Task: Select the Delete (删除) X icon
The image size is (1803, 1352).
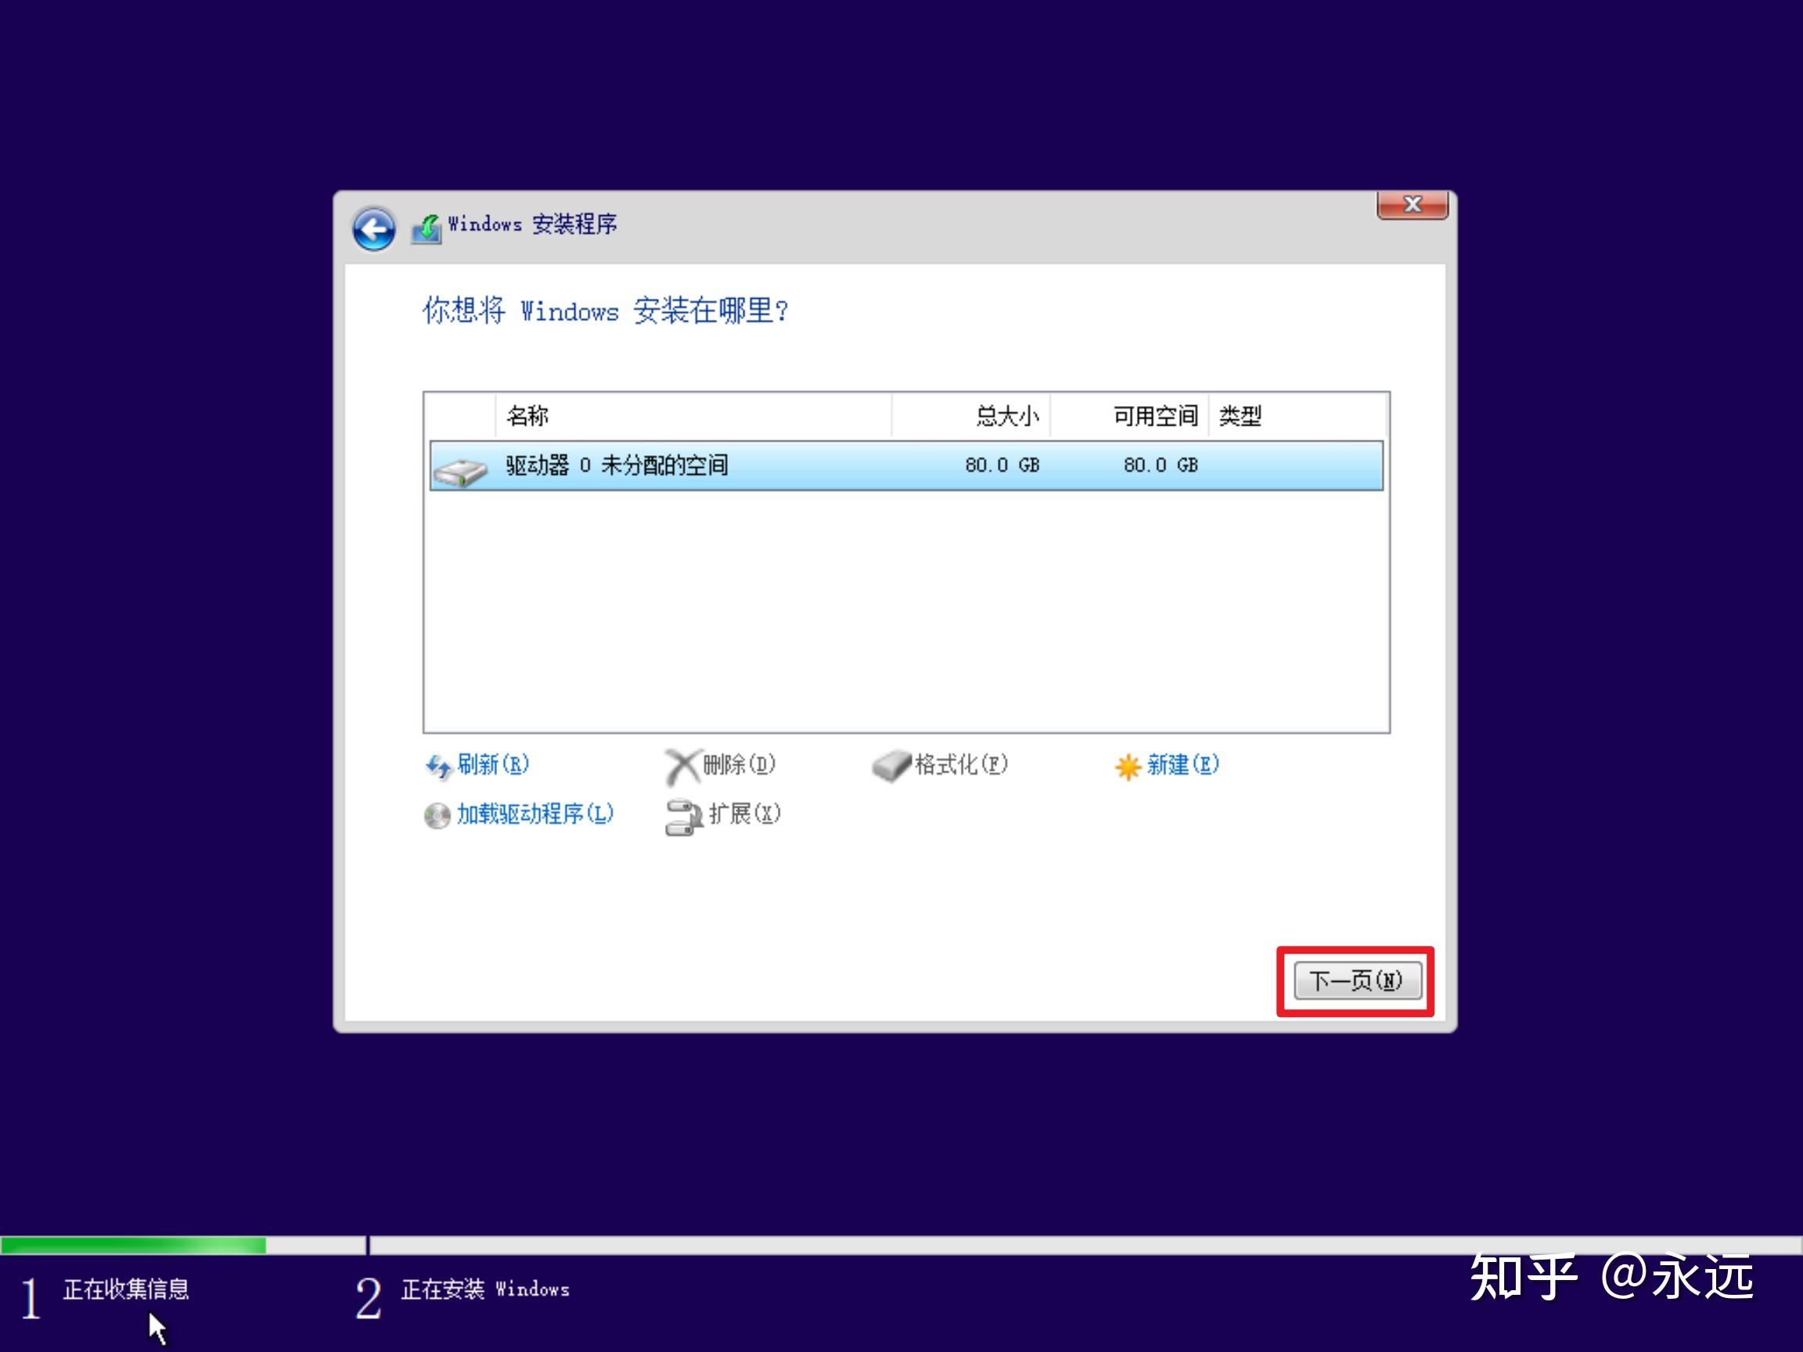Action: (x=682, y=764)
